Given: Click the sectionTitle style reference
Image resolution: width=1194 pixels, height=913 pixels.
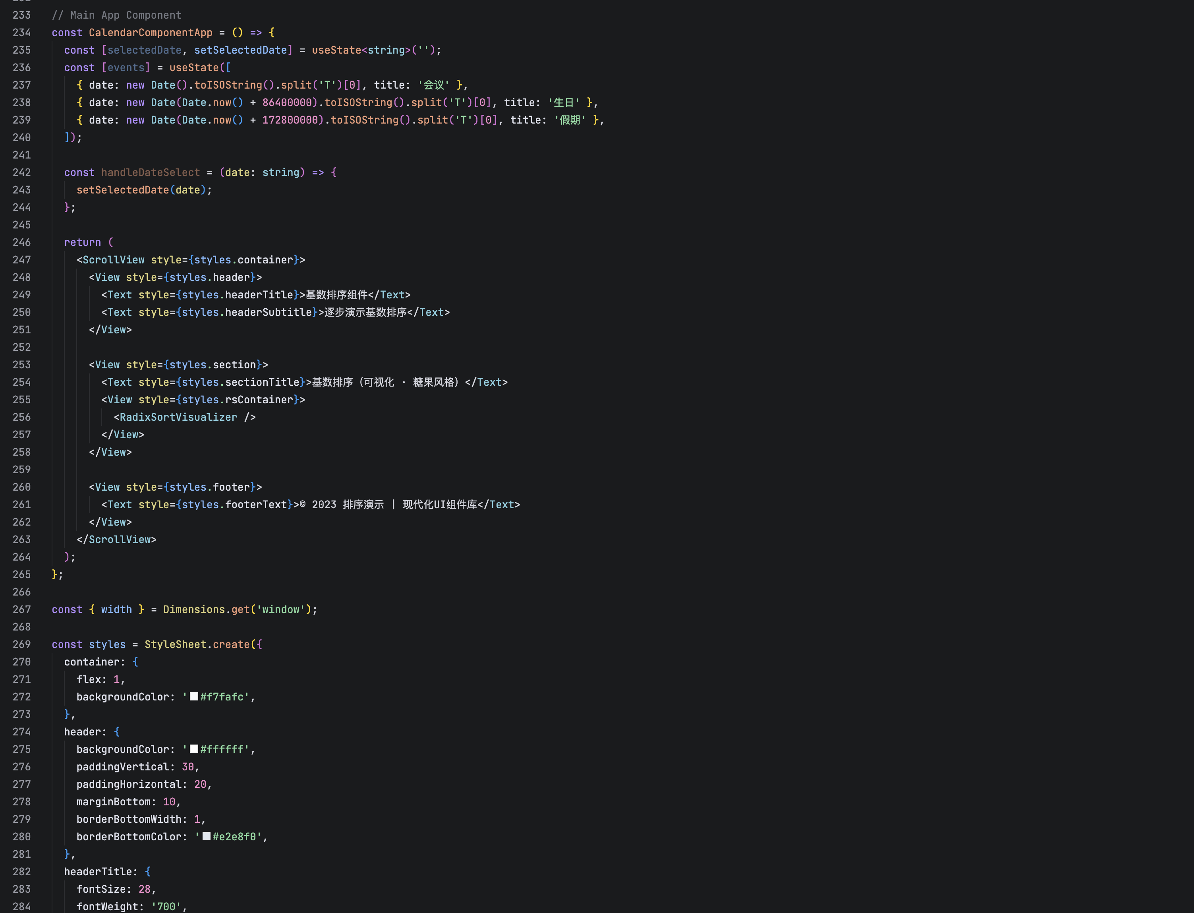Looking at the screenshot, I should click(x=262, y=382).
